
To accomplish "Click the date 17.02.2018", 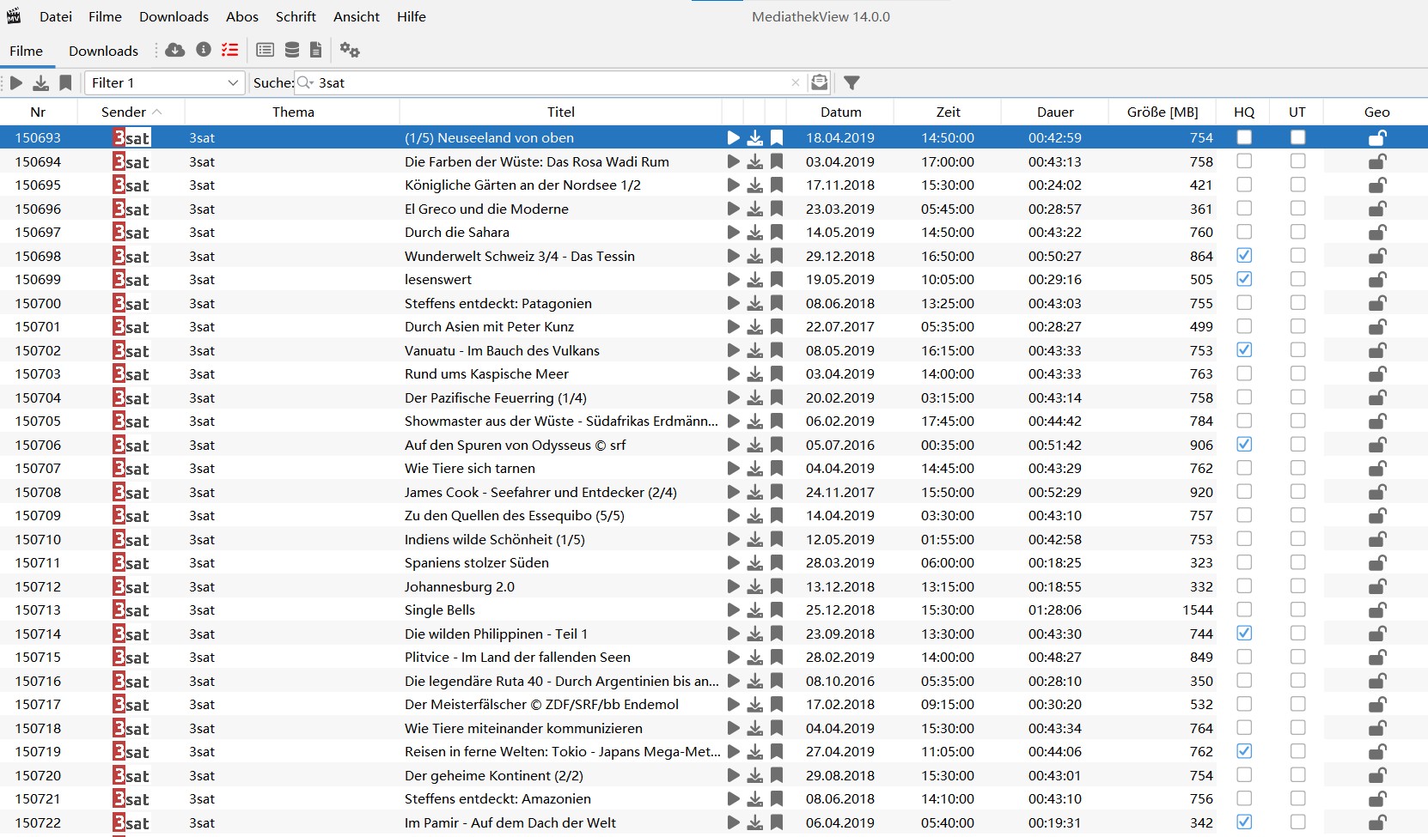I will (840, 704).
